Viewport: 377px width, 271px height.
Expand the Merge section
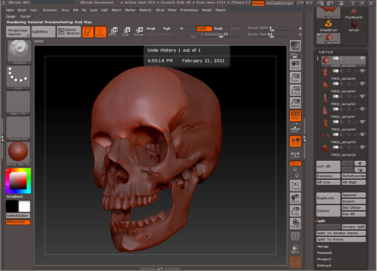pos(323,246)
